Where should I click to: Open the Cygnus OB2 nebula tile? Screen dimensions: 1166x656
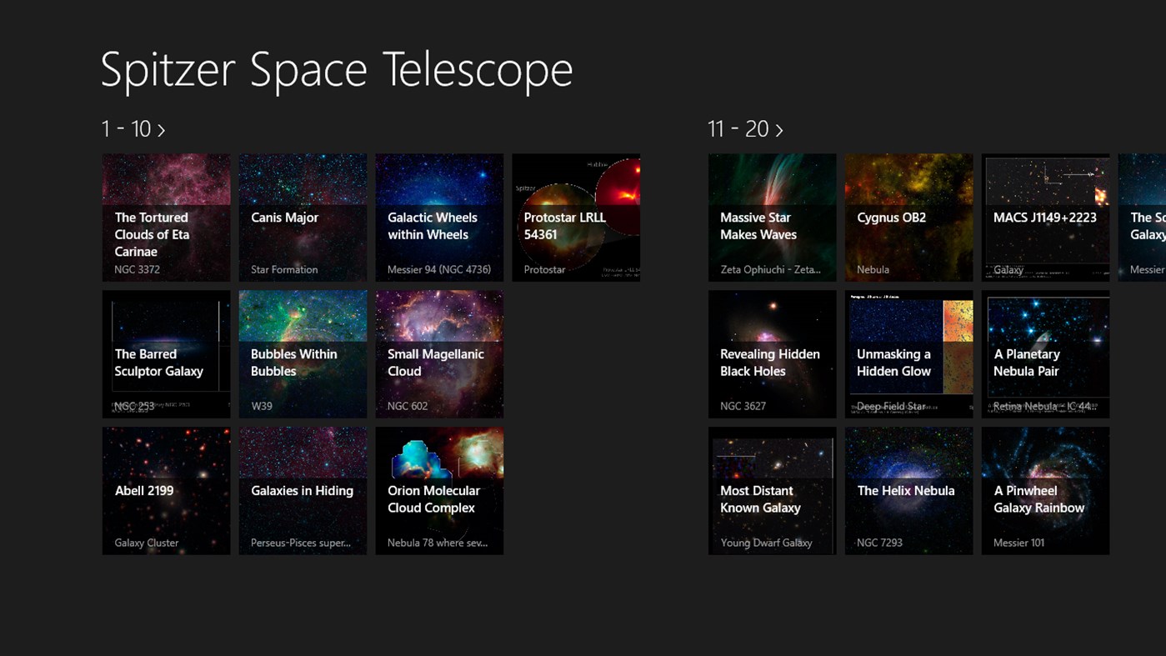908,217
